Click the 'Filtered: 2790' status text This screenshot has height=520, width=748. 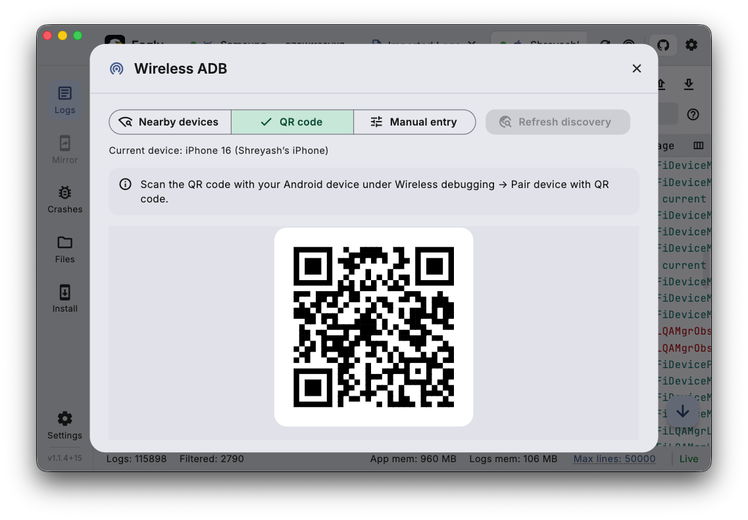[x=211, y=458]
